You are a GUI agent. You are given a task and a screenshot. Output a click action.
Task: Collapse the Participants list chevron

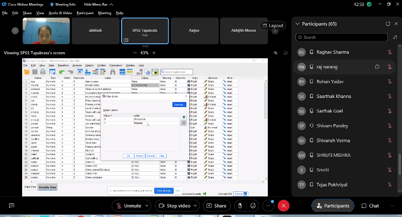[x=297, y=24]
